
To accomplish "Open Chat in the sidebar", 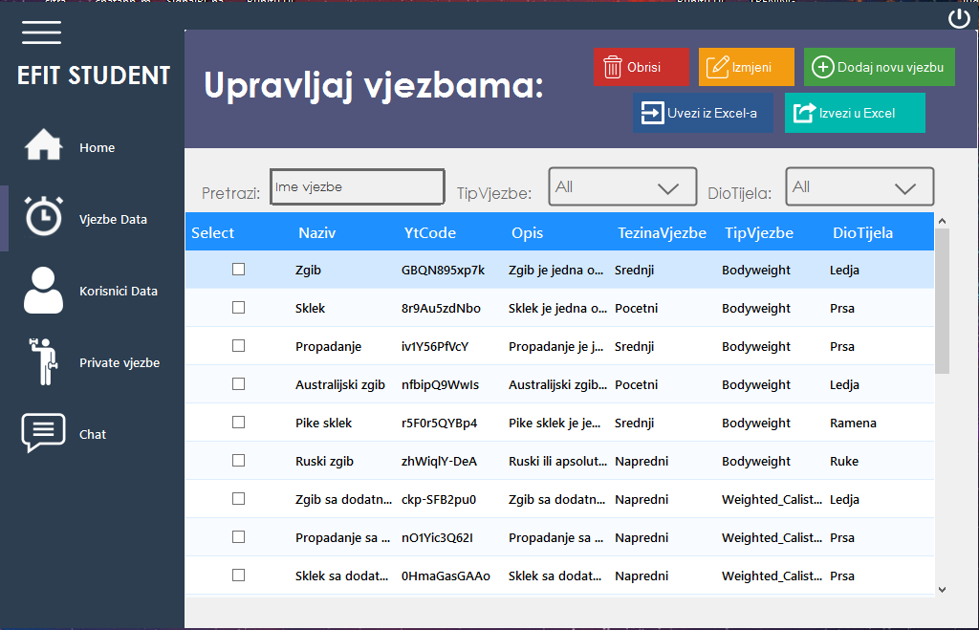I will click(93, 435).
